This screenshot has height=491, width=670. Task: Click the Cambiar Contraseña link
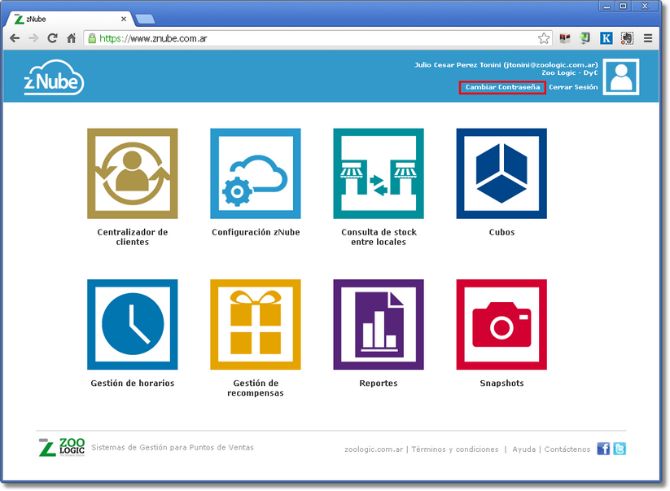click(502, 87)
